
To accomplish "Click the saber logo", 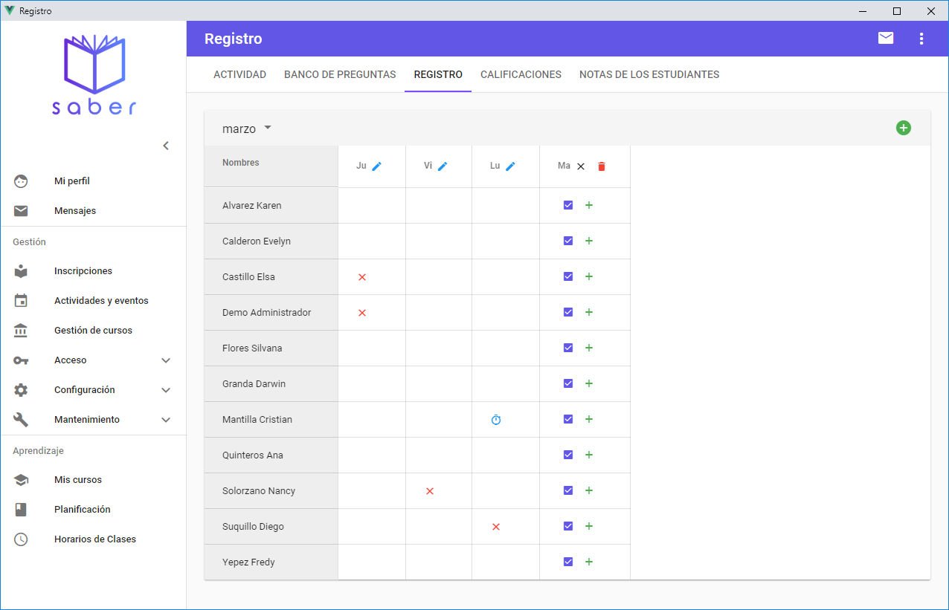I will click(x=94, y=74).
